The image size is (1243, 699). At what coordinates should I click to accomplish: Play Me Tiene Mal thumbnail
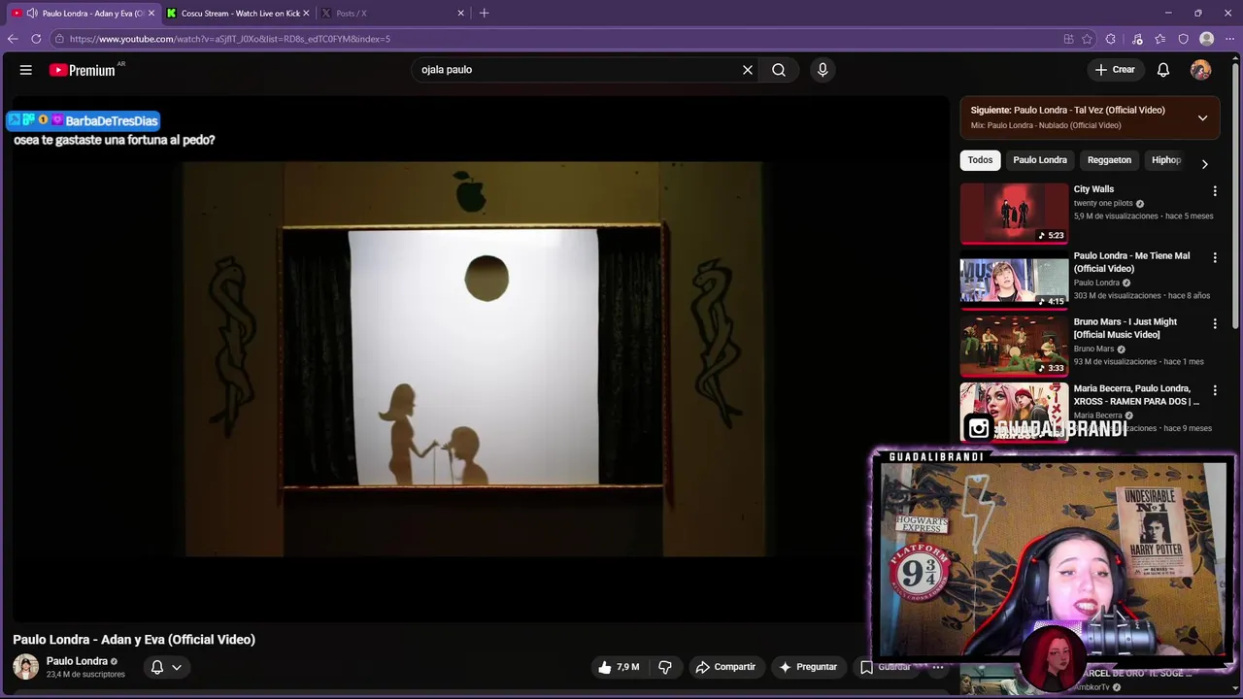[x=1014, y=280]
